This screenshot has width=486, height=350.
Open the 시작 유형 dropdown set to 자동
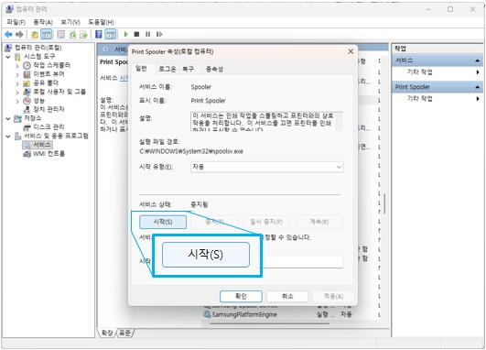266,167
